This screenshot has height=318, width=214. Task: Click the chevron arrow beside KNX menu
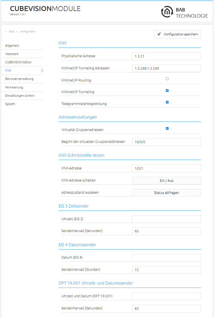[42, 70]
